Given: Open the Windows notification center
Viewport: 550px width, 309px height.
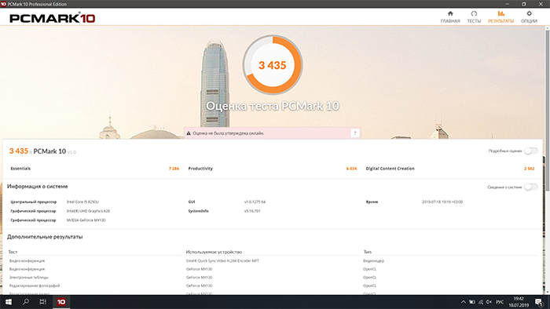Looking at the screenshot, I should [539, 302].
